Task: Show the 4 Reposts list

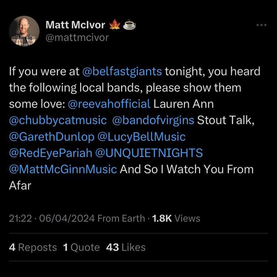Action: [x=33, y=247]
